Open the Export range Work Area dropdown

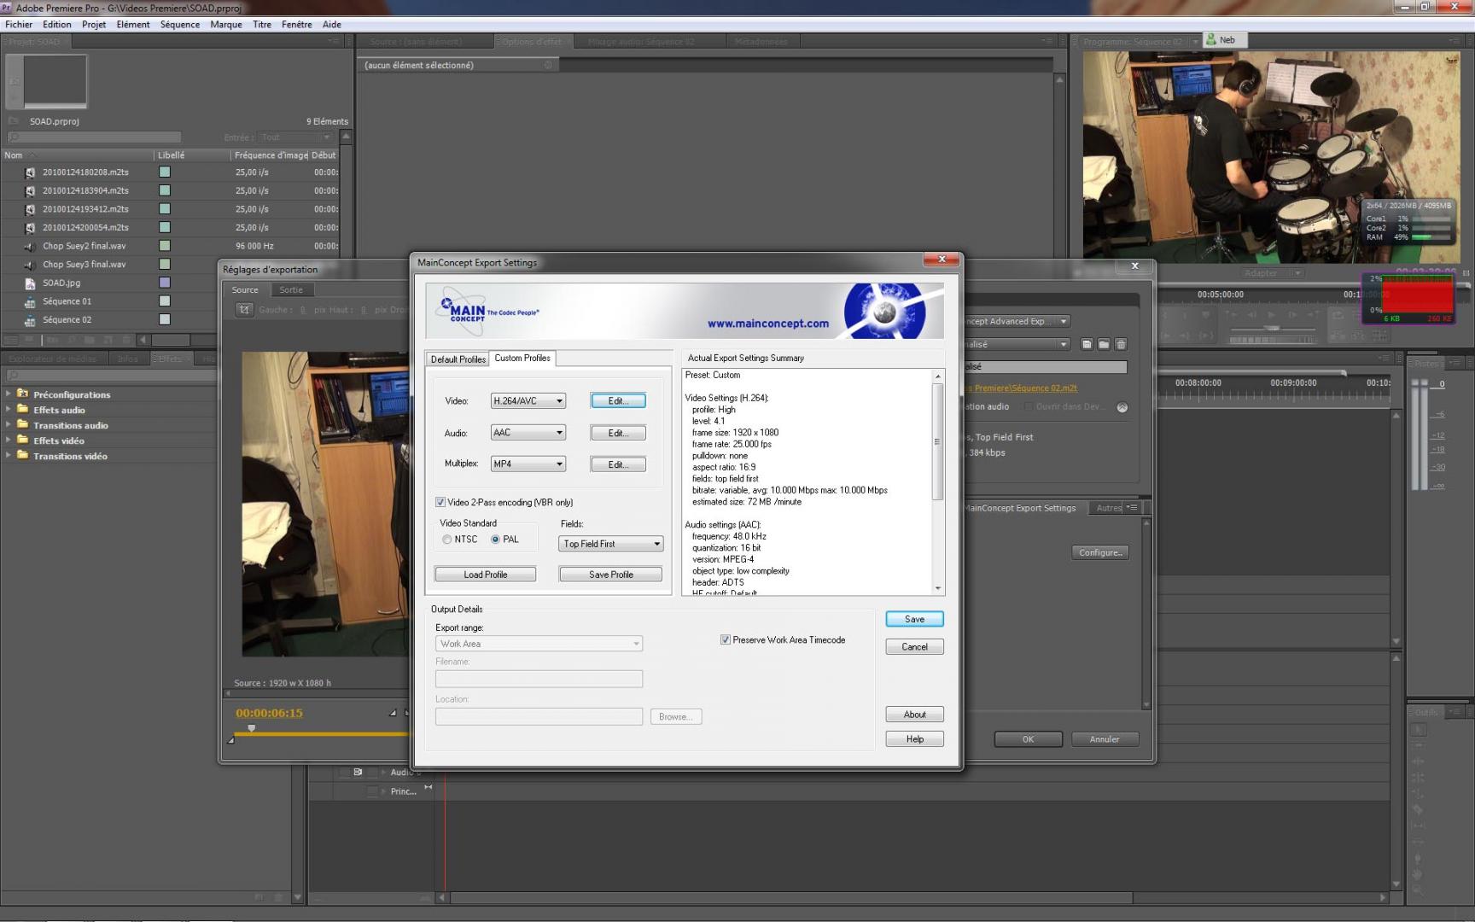tap(539, 644)
